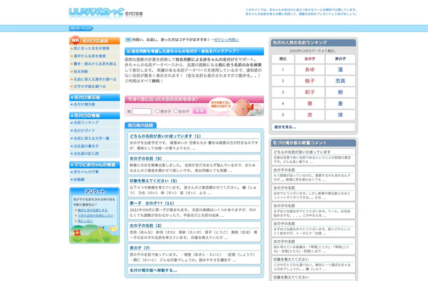Open topic 印象を教えてください (5)

pyautogui.click(x=153, y=181)
